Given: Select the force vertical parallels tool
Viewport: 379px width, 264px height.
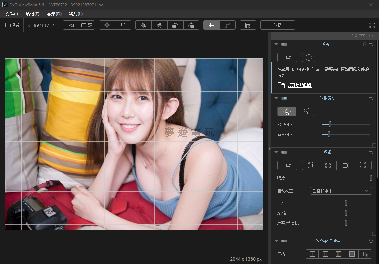Looking at the screenshot, I should point(311,165).
